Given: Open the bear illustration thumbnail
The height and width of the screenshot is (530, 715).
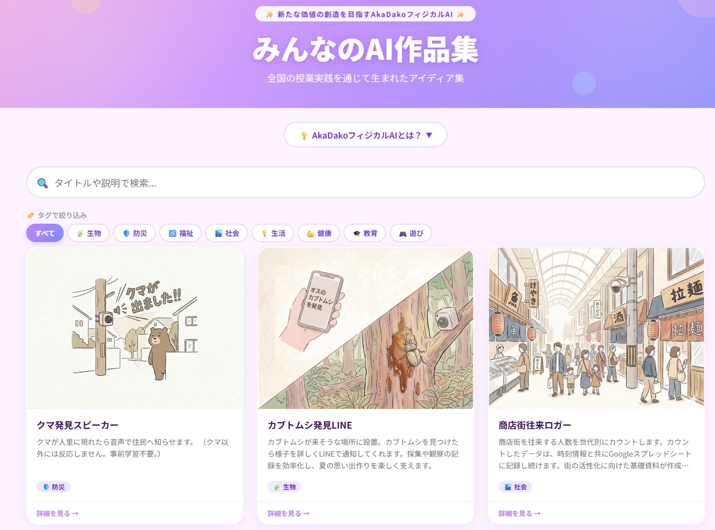Looking at the screenshot, I should click(134, 328).
